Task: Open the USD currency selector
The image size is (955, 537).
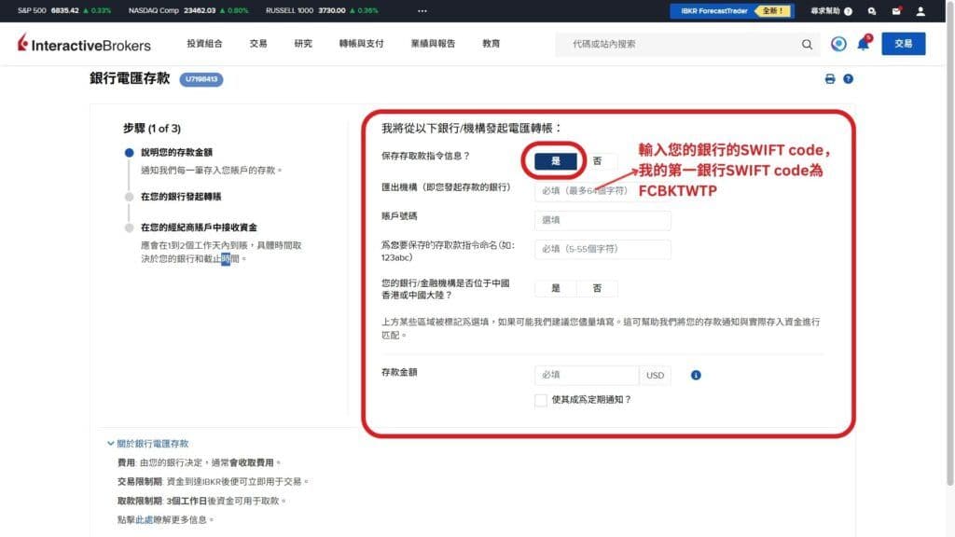Action: (655, 375)
